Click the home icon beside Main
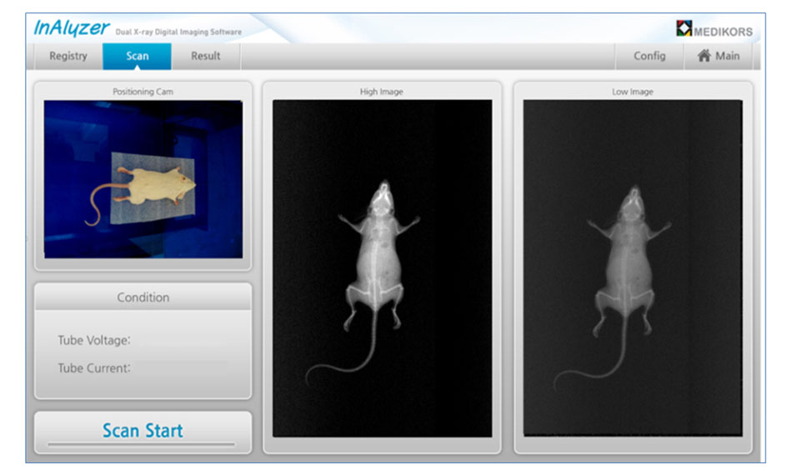Screen dimensions: 792x475 click(704, 56)
